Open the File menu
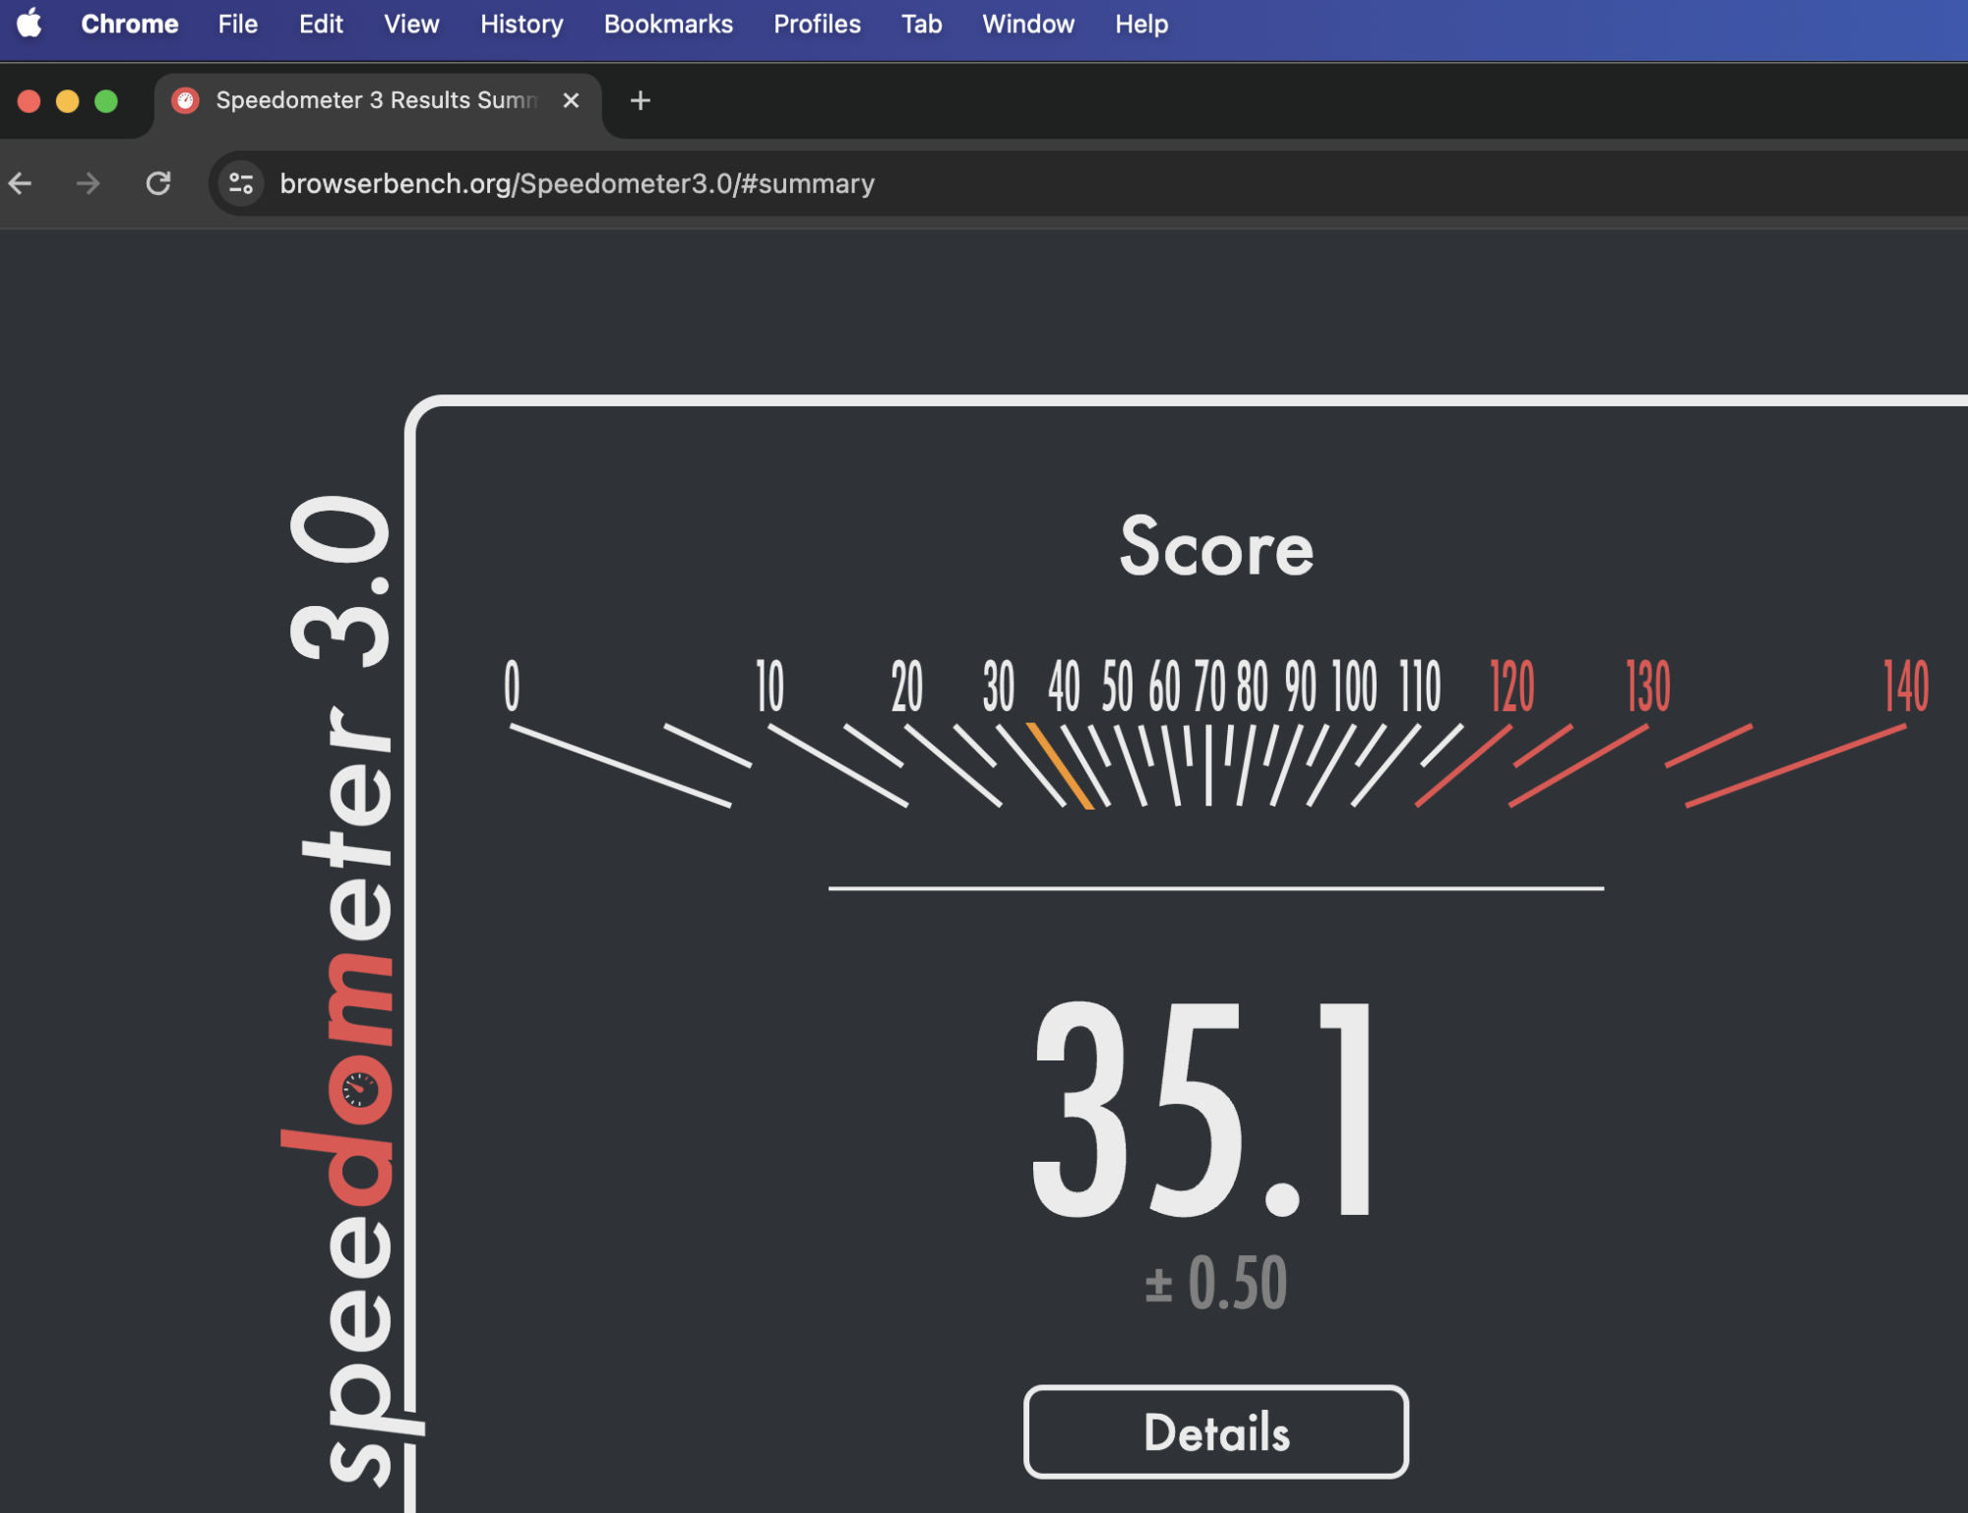 click(237, 24)
